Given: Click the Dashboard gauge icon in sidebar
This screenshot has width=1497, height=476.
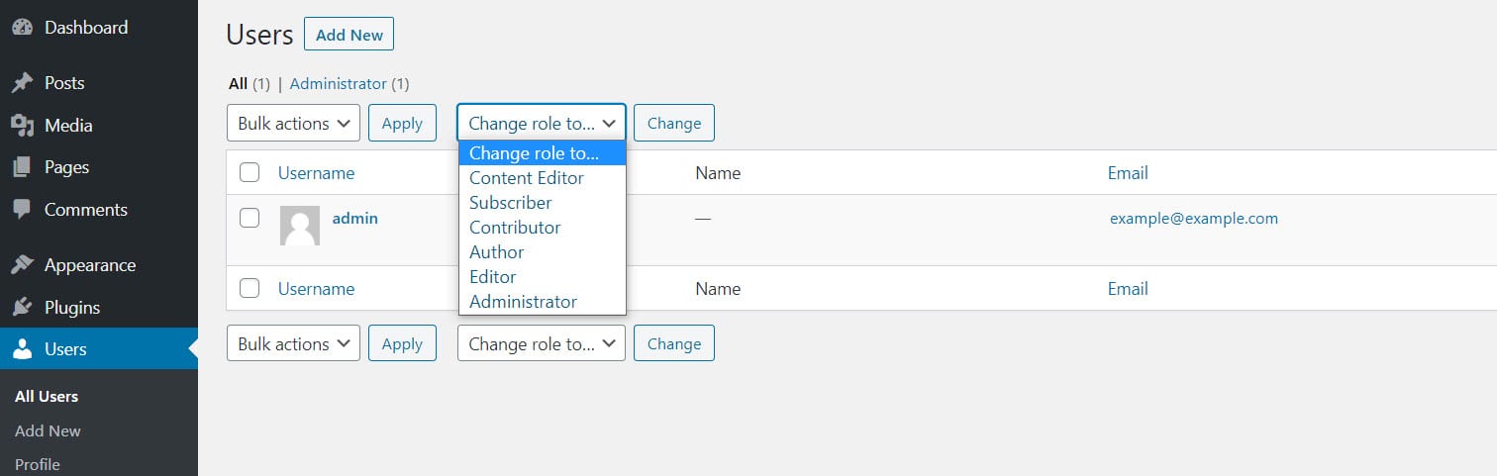Looking at the screenshot, I should click(x=22, y=28).
